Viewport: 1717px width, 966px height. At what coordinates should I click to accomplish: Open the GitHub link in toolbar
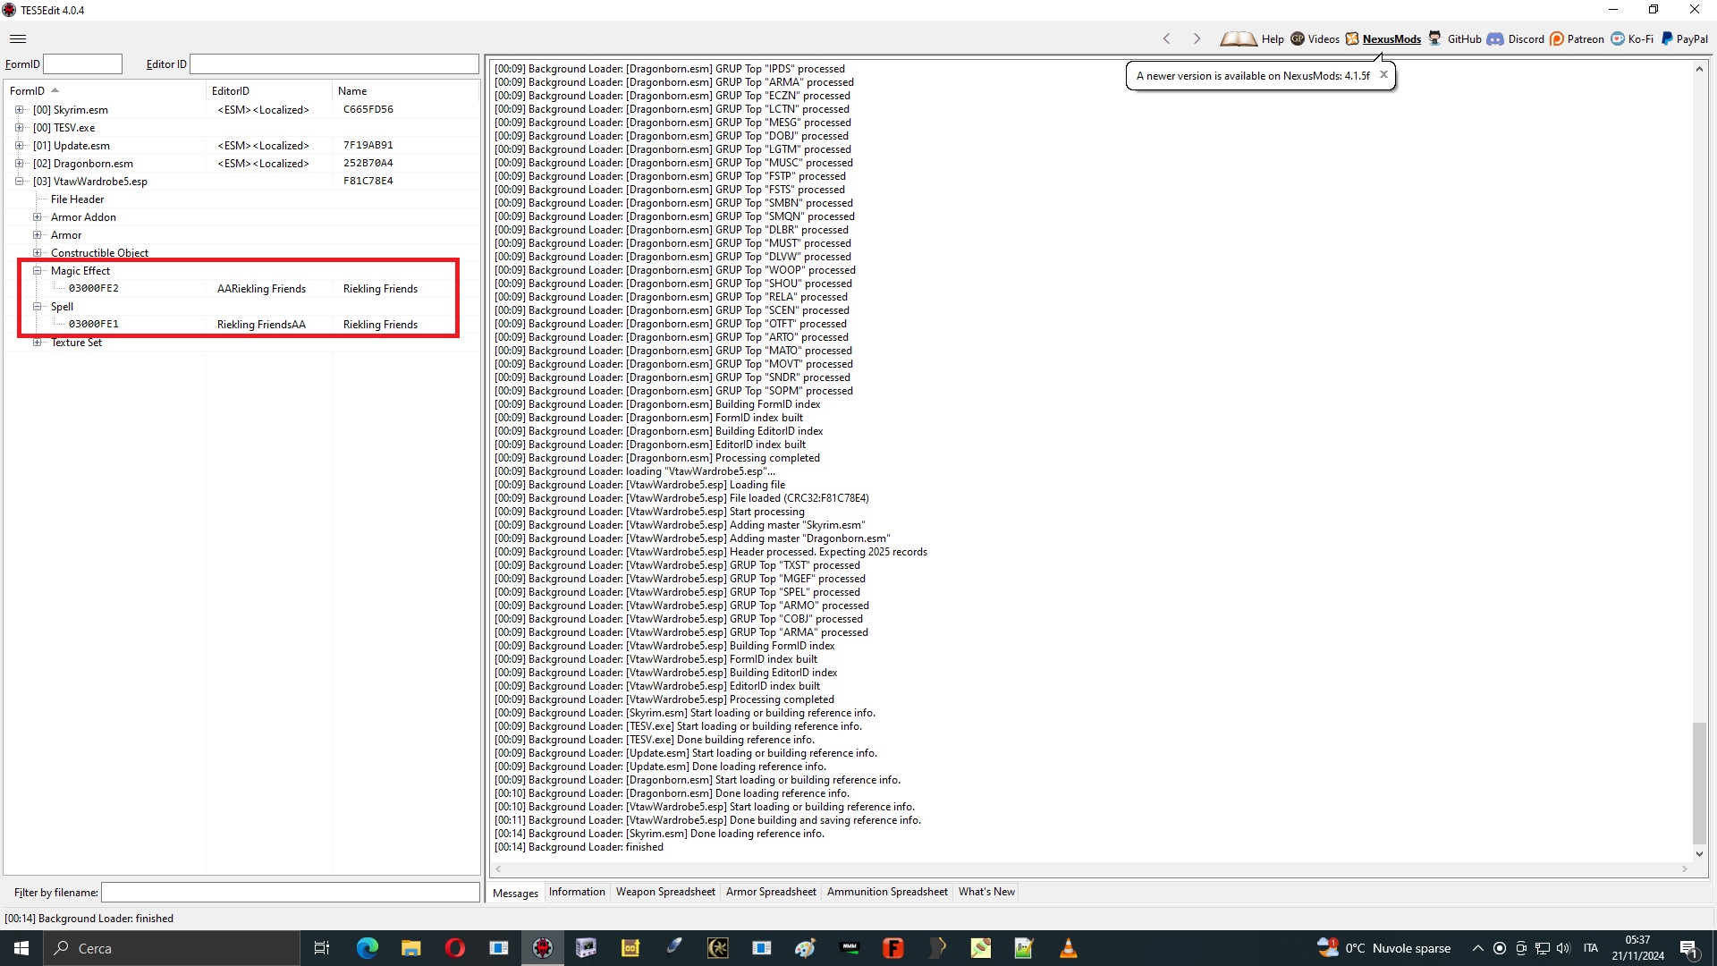tap(1455, 38)
